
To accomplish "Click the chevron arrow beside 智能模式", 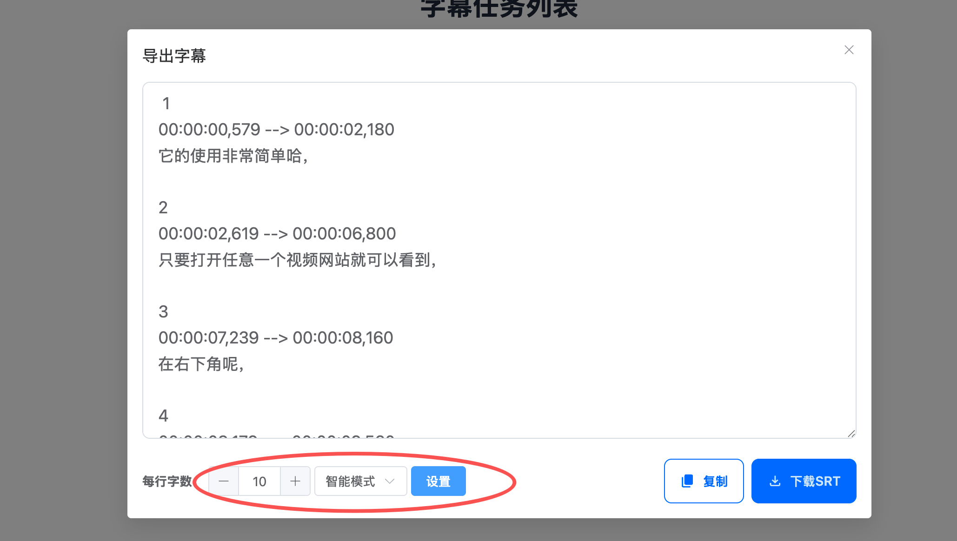I will (390, 481).
